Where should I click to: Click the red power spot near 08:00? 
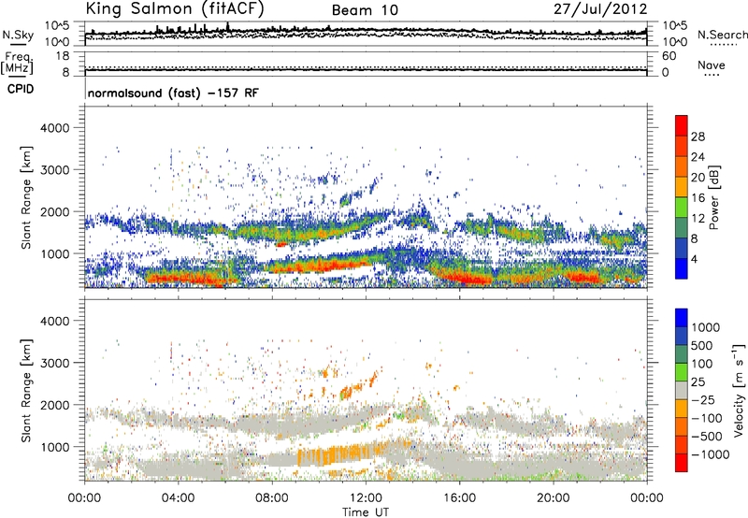pyautogui.click(x=281, y=245)
